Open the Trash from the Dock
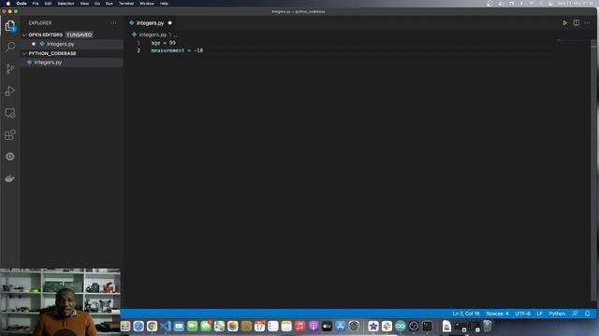Screen dimensions: 599x336 pos(487,326)
